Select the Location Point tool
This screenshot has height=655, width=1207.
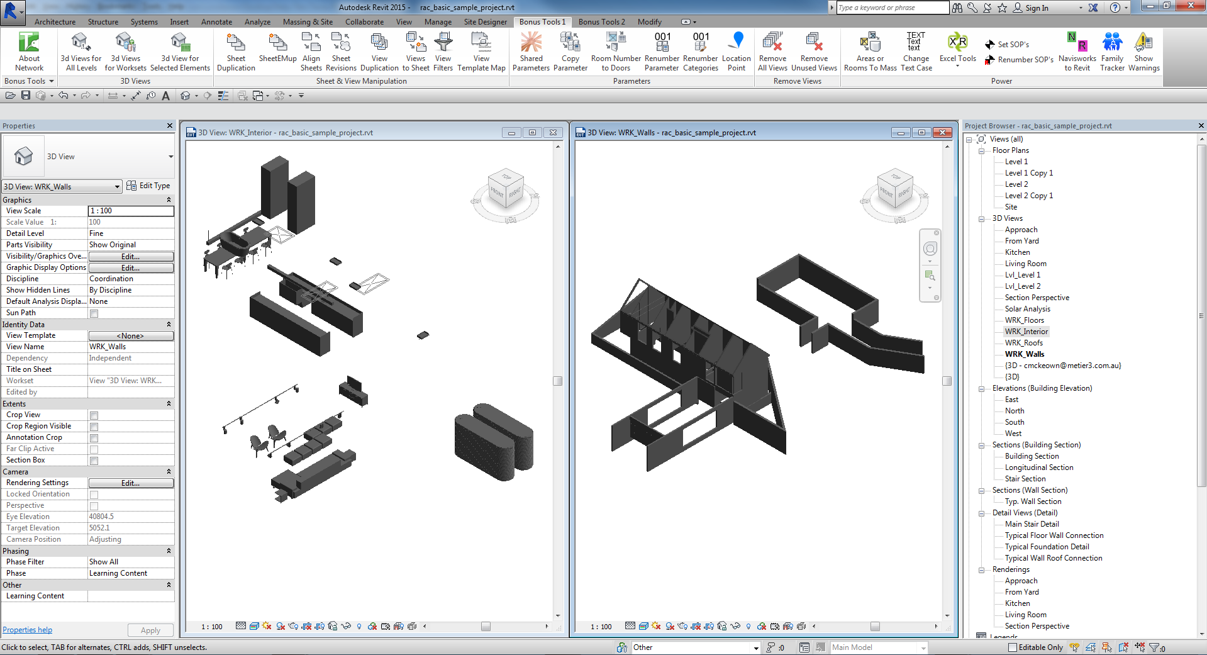point(736,50)
